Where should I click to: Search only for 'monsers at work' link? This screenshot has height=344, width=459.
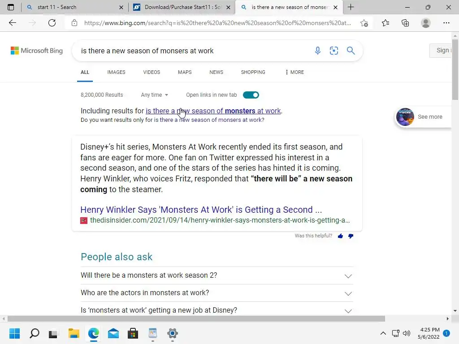[209, 120]
